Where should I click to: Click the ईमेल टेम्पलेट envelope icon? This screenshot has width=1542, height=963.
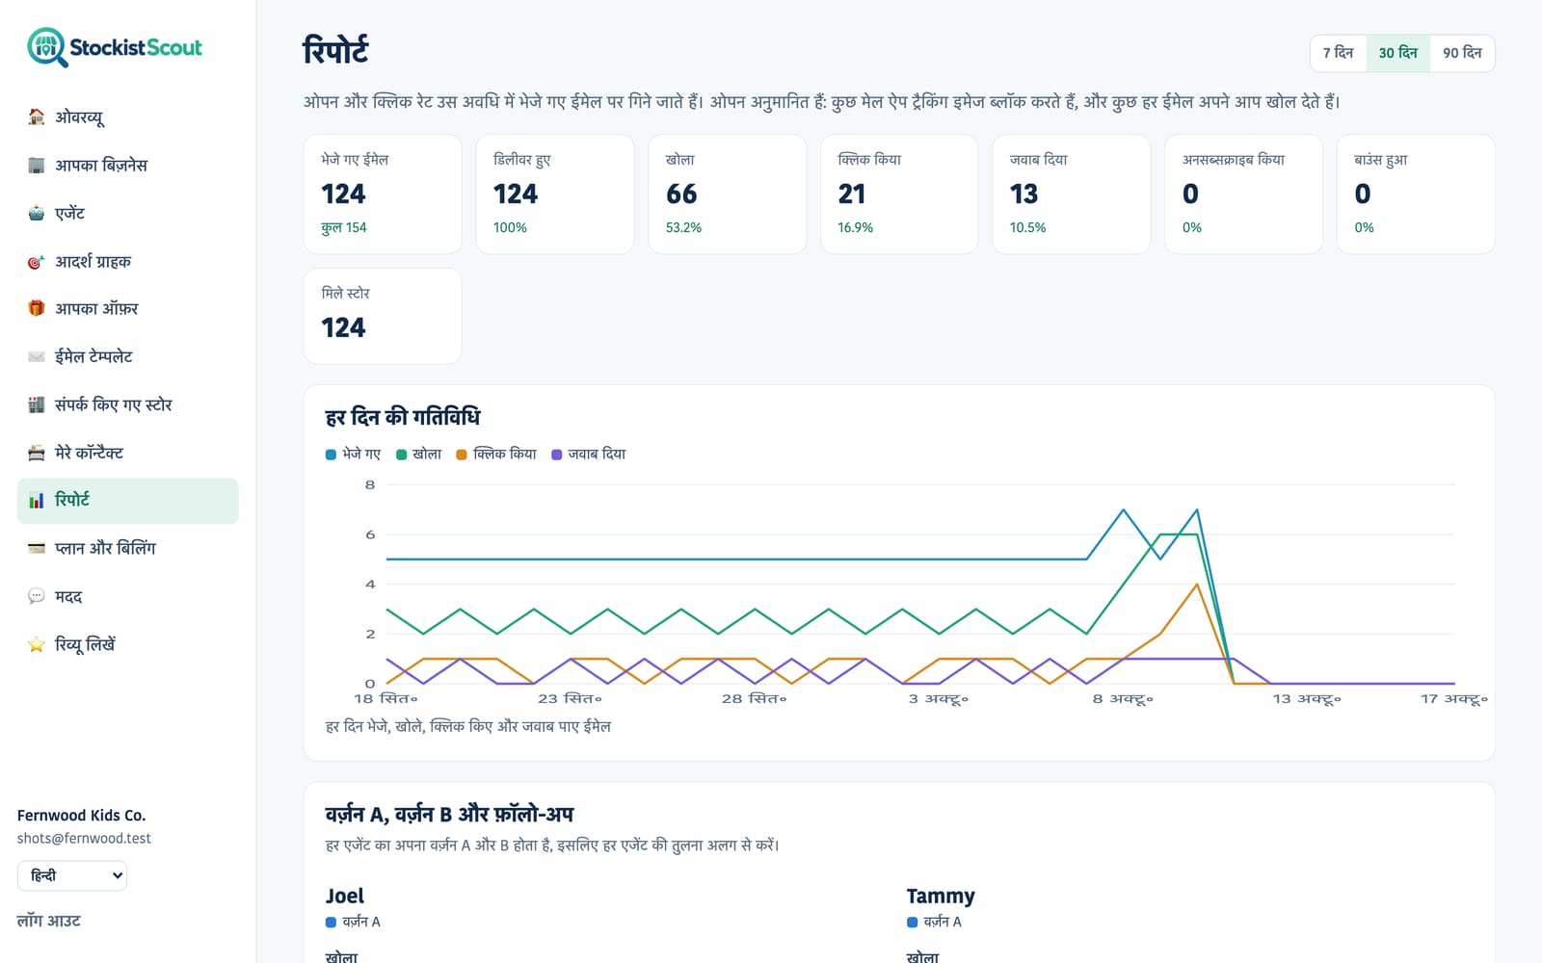click(37, 356)
